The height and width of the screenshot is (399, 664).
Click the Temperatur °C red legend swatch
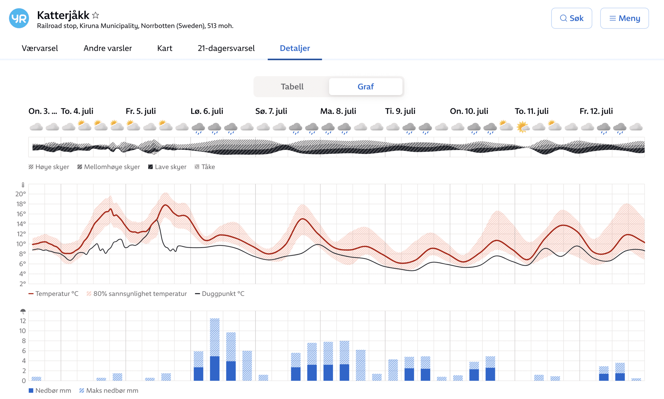point(31,293)
